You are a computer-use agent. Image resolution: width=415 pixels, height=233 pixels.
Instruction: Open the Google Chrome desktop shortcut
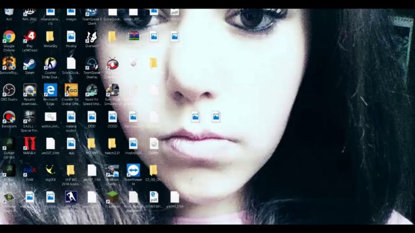pyautogui.click(x=9, y=37)
